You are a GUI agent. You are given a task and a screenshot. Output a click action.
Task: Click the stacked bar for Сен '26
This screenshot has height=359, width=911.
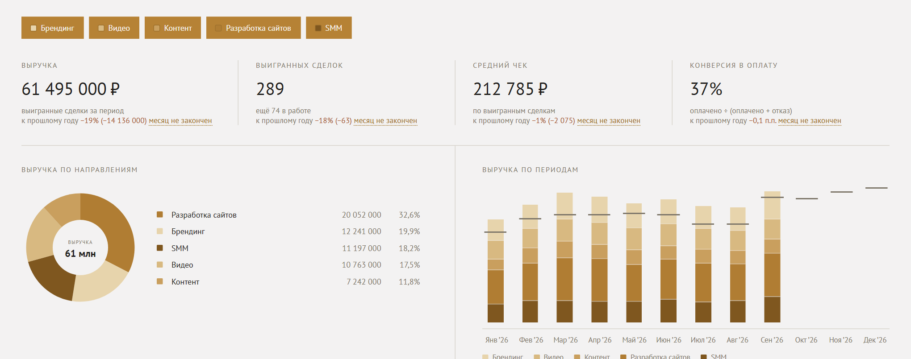point(772,257)
